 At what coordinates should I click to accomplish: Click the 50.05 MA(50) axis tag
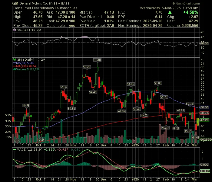(204, 107)
